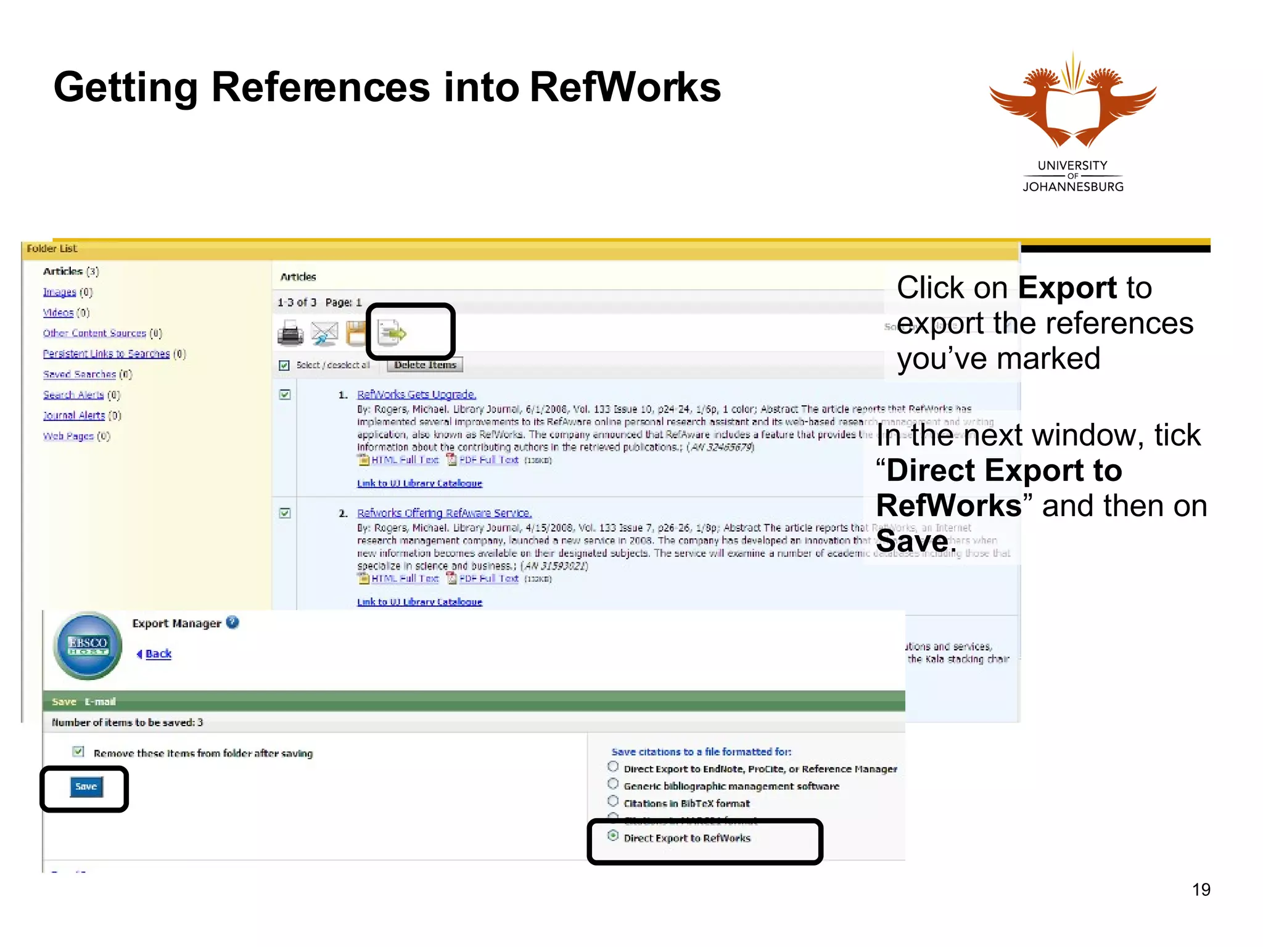Open Persistent Links to Searches link
Viewport: 1263px width, 947px height.
pyautogui.click(x=106, y=354)
